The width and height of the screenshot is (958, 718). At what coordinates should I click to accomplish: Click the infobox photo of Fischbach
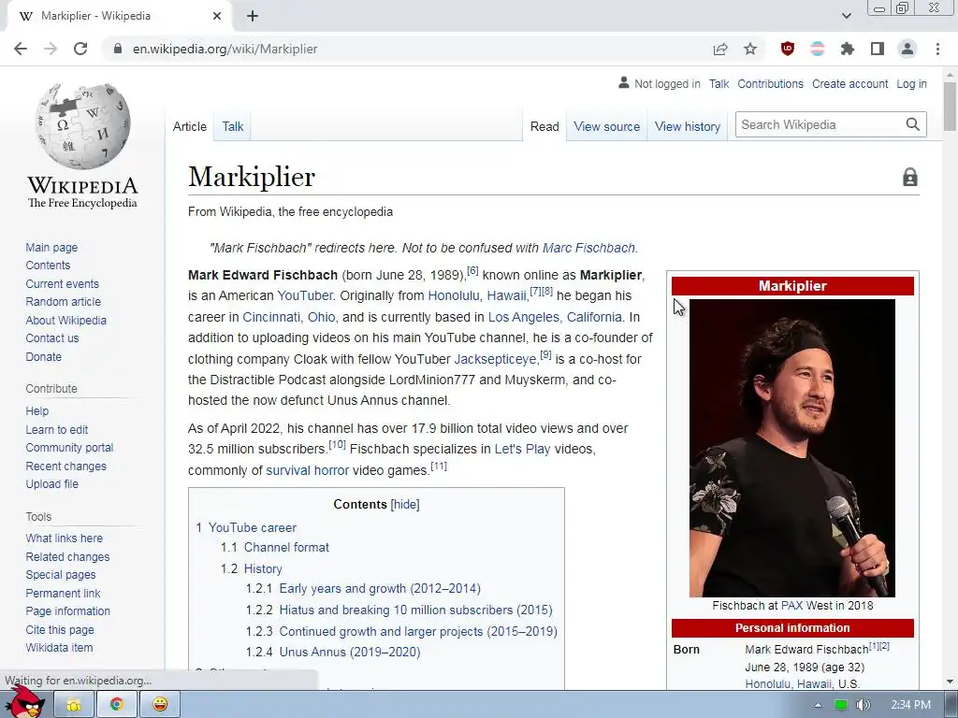(x=792, y=448)
